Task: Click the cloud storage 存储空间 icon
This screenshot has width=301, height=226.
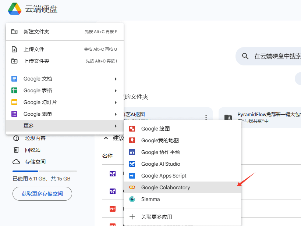Action: (16, 162)
